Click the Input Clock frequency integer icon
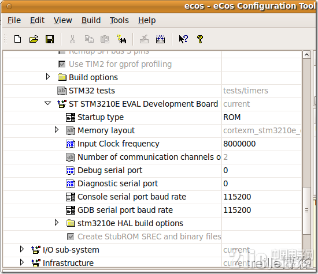The height and width of the screenshot is (274, 318). [71, 144]
